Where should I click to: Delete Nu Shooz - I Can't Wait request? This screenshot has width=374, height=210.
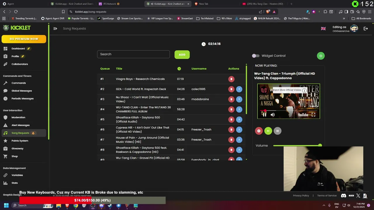pos(231,99)
